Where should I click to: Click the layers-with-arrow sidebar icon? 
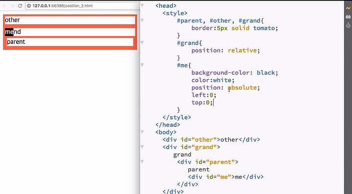tap(348, 25)
